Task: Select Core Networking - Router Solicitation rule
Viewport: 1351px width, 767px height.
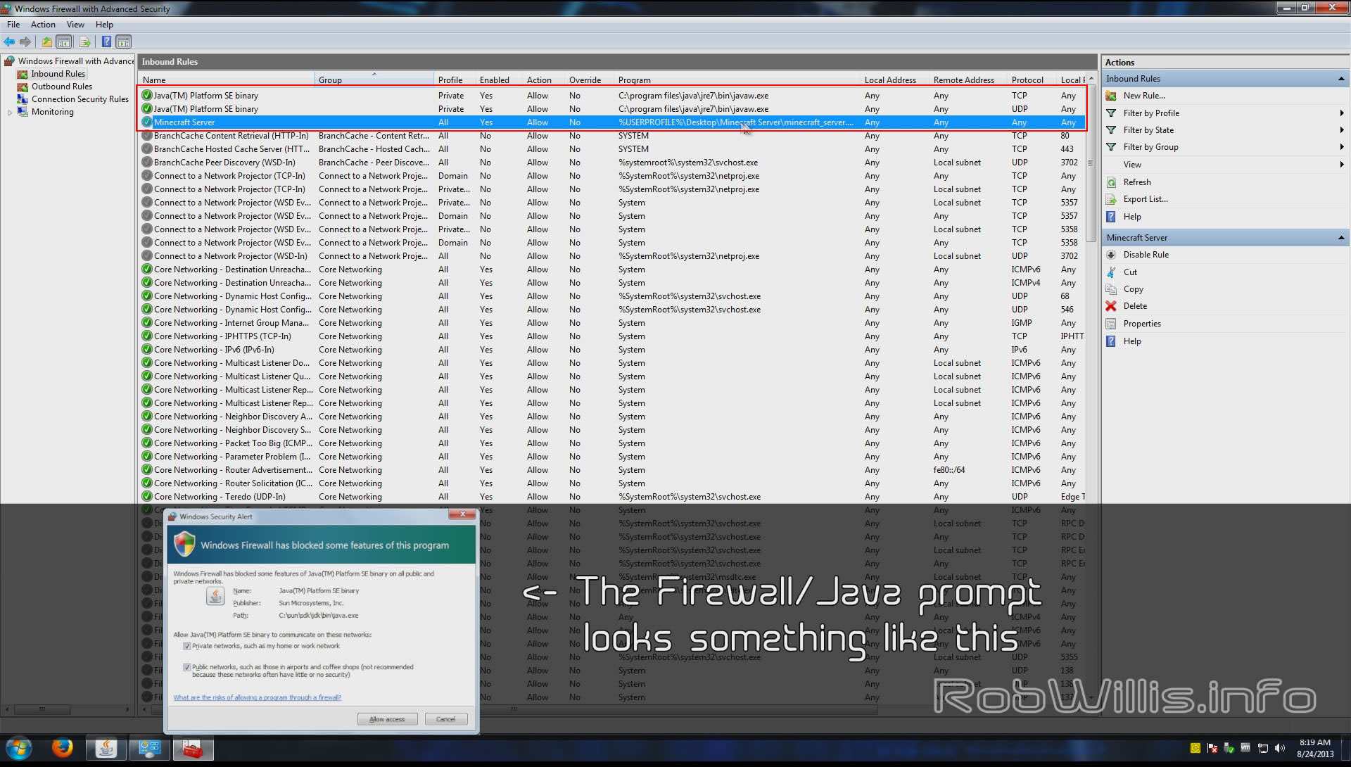Action: click(x=612, y=483)
